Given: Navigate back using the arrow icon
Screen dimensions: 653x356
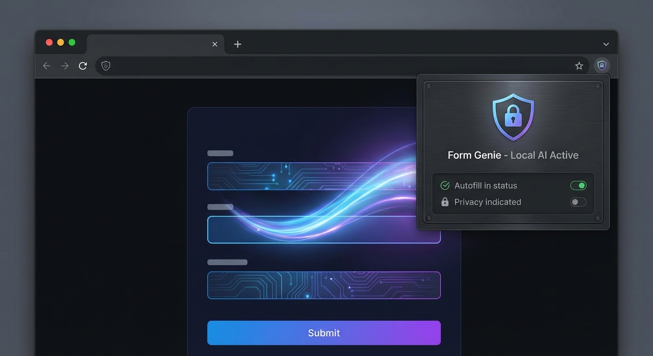Looking at the screenshot, I should click(46, 65).
